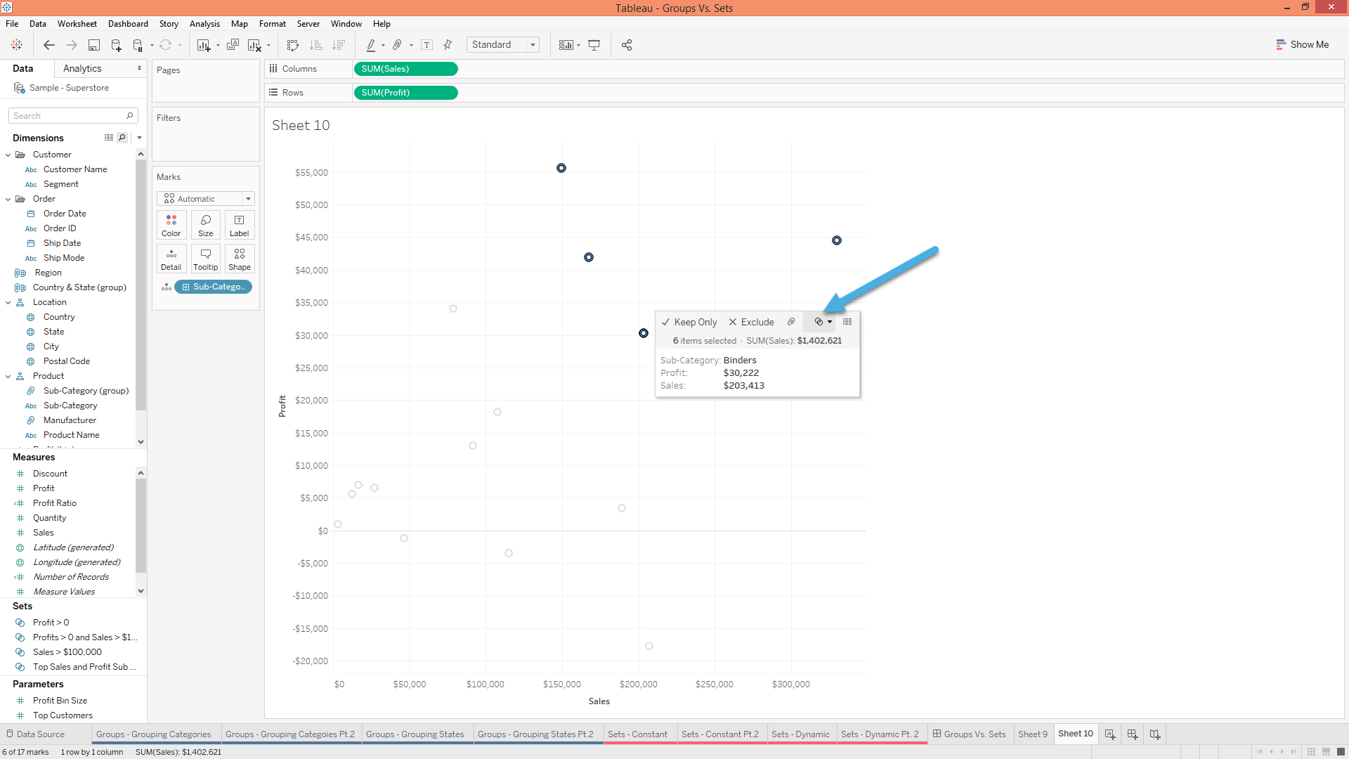Click Show Me button
This screenshot has width=1349, height=759.
pos(1303,44)
